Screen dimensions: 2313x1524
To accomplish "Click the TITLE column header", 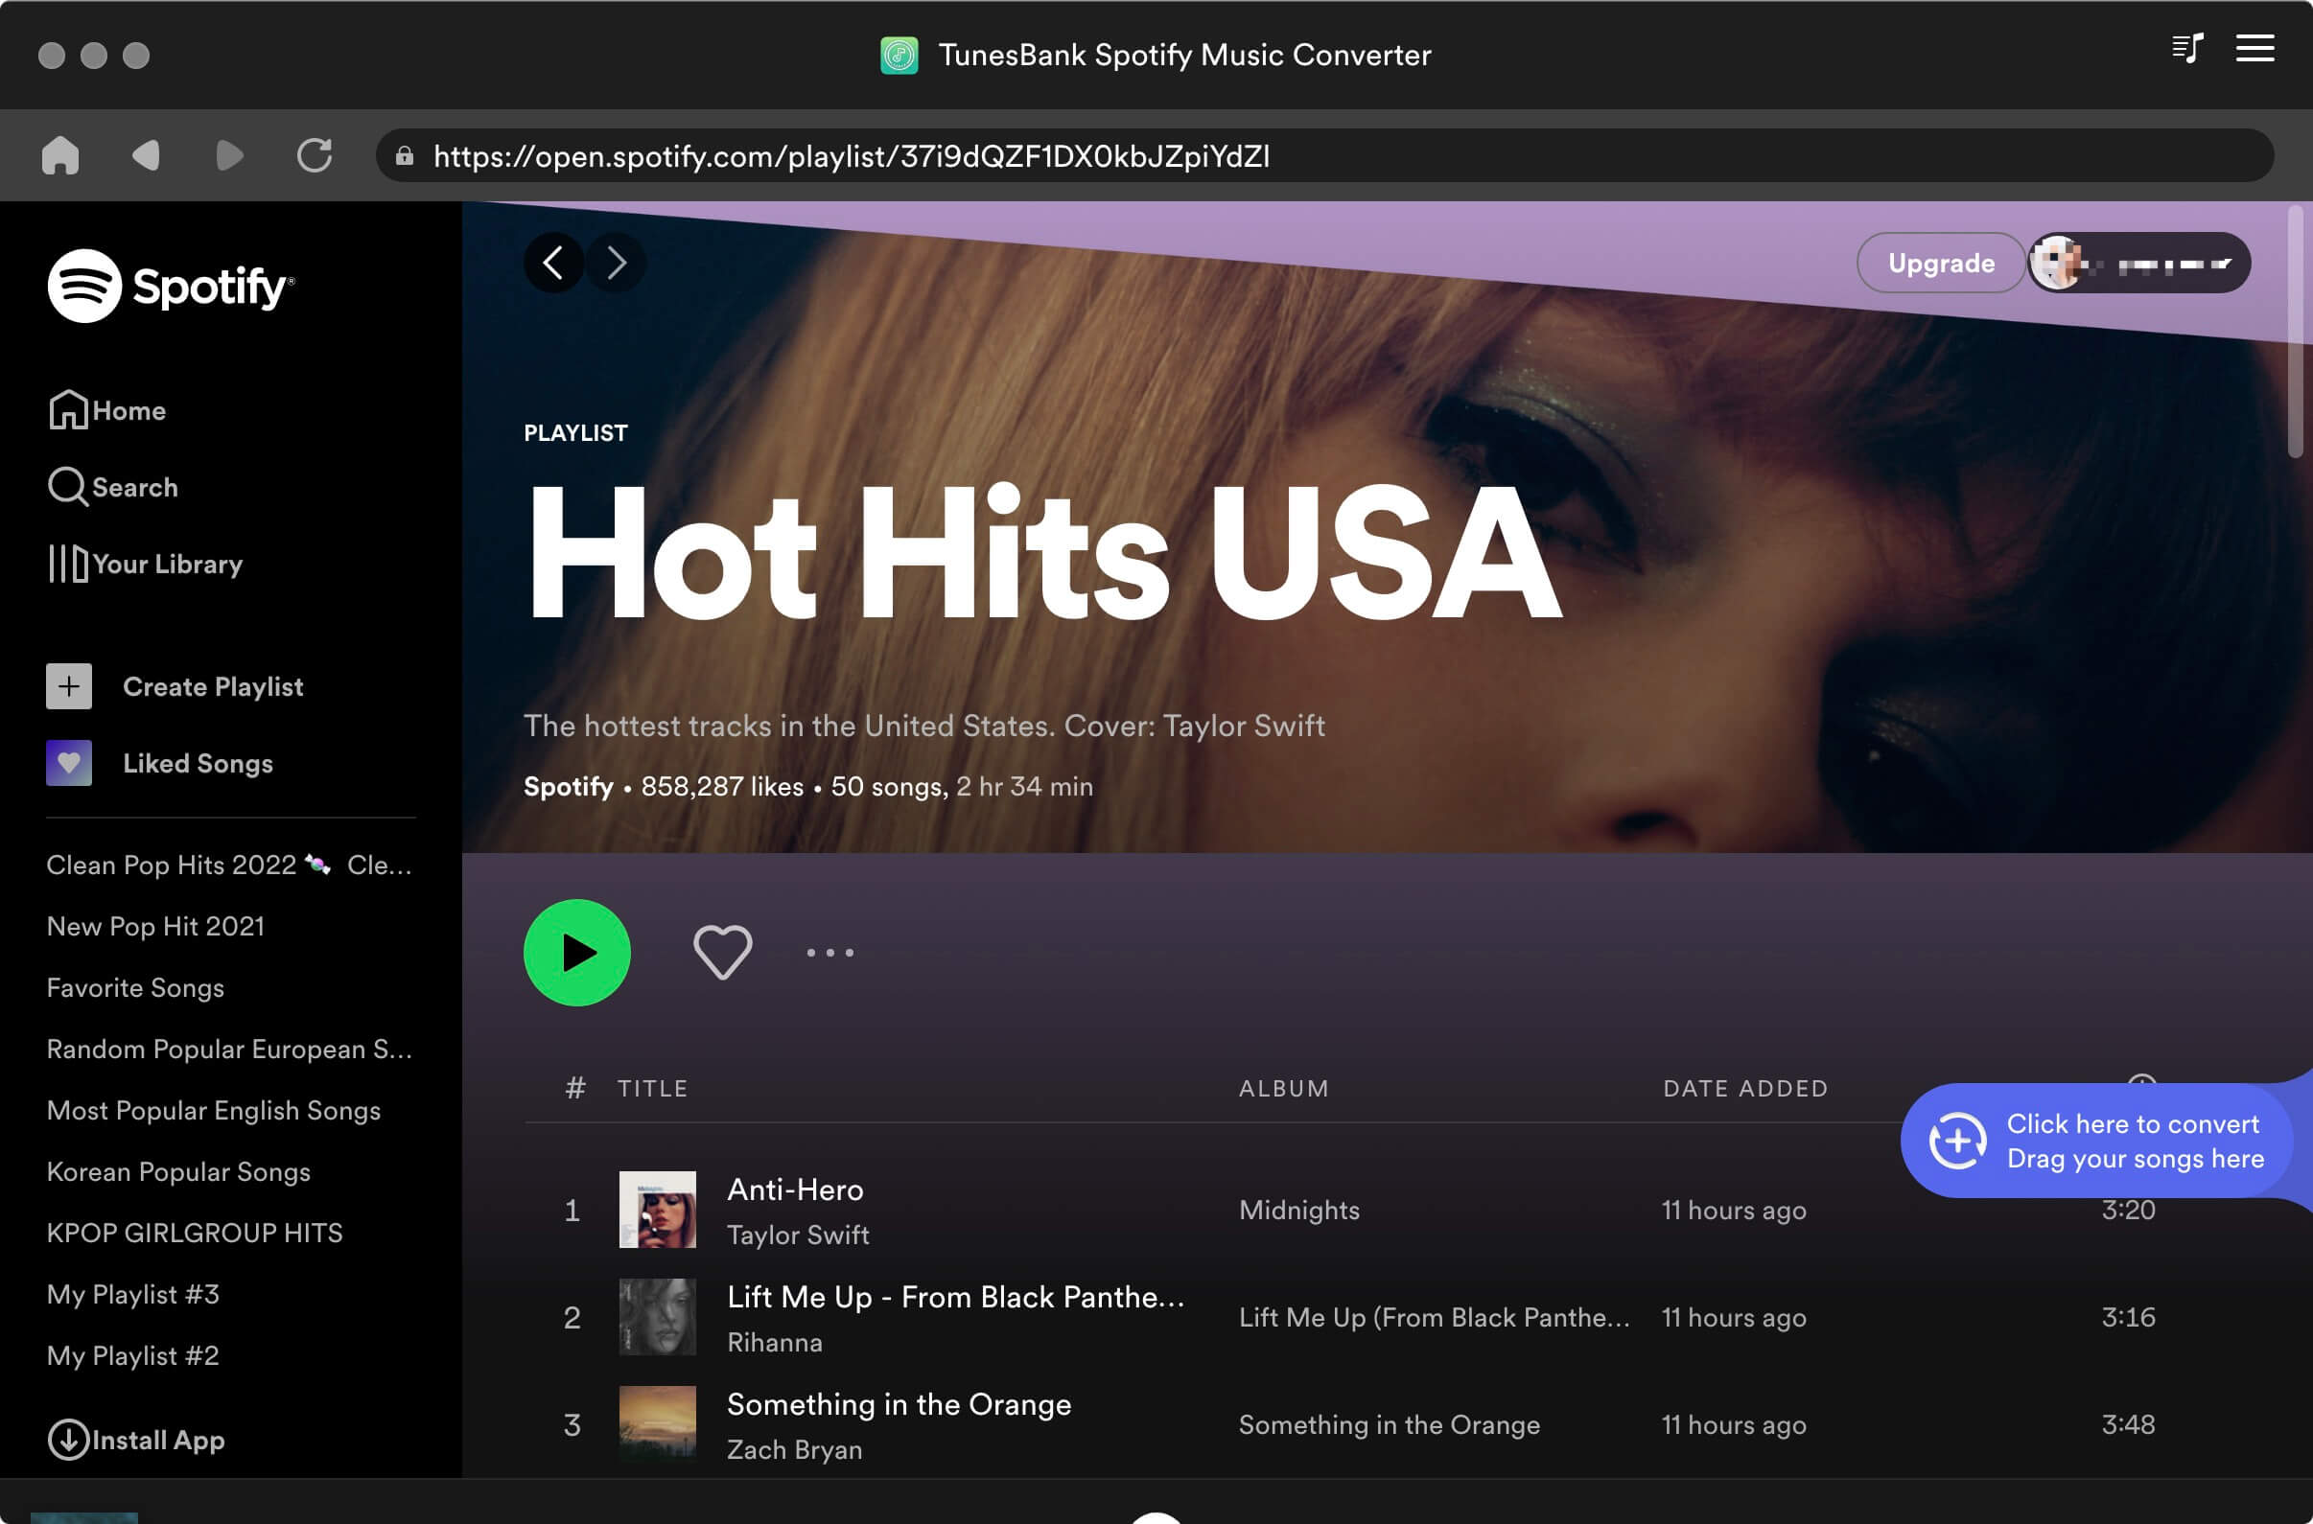I will 652,1089.
